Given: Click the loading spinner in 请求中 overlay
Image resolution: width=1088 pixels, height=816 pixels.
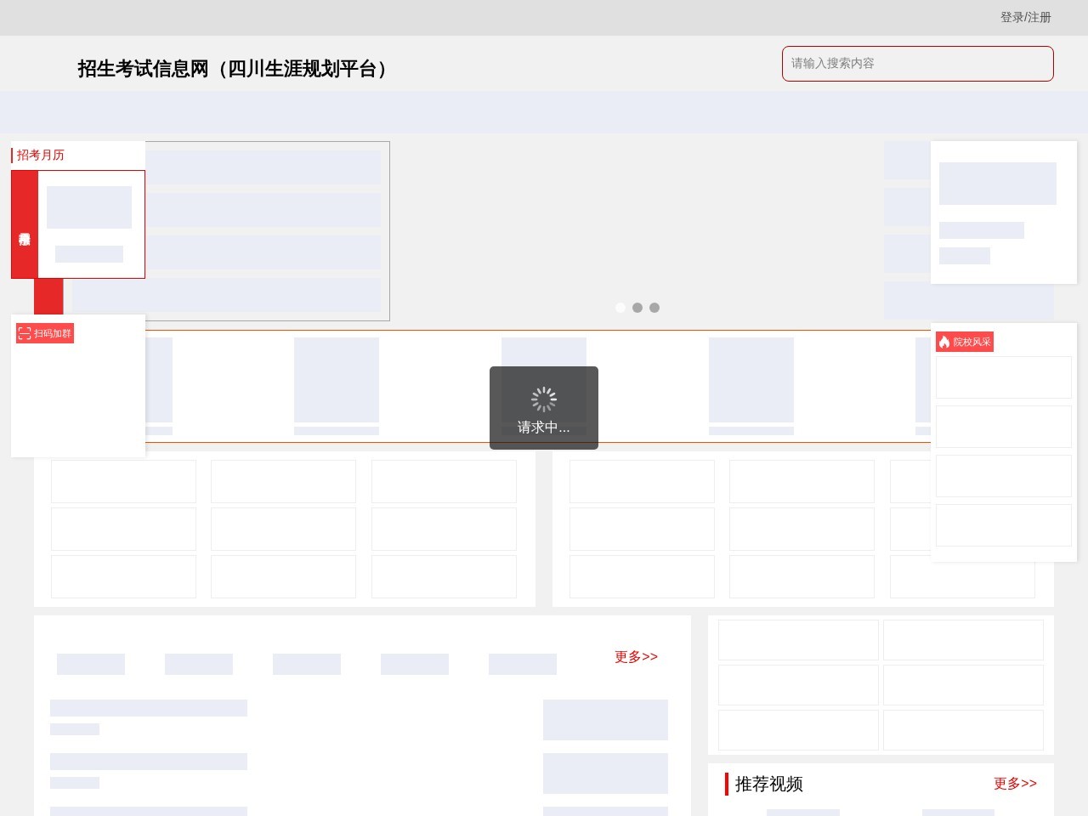Looking at the screenshot, I should 544,399.
